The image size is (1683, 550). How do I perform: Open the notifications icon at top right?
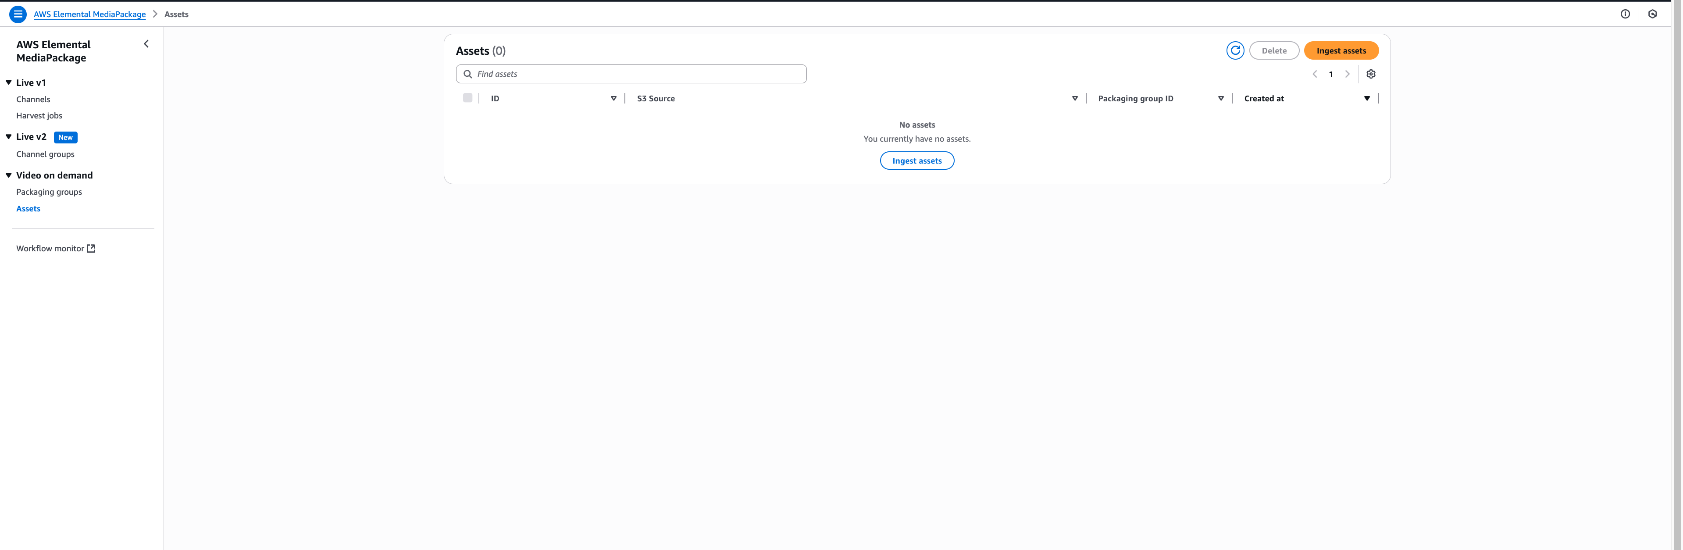(x=1652, y=14)
